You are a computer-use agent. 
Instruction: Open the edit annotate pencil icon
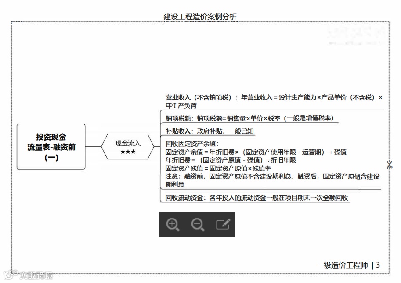pos(223,224)
